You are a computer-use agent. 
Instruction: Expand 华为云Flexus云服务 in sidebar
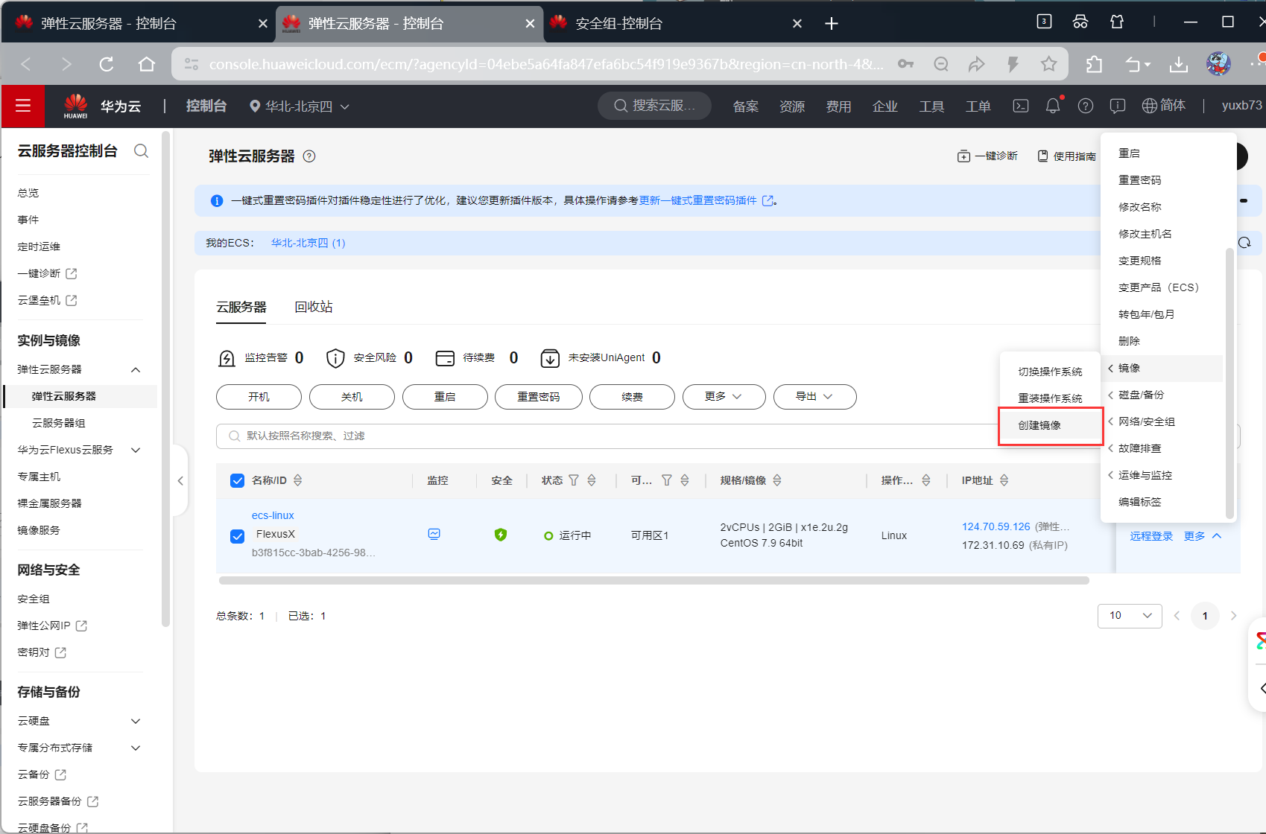pyautogui.click(x=136, y=450)
